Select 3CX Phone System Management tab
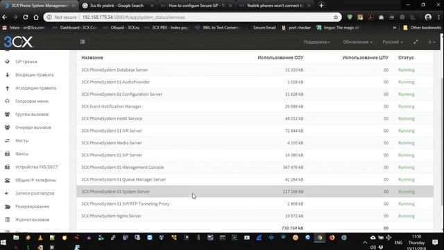 (39, 6)
